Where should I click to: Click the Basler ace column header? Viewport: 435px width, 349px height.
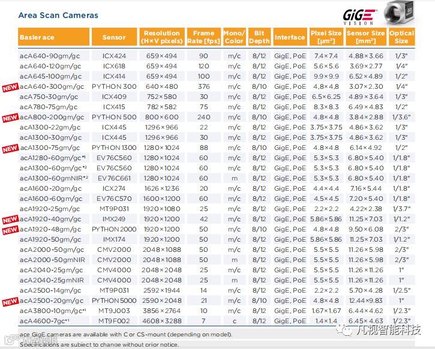point(54,37)
